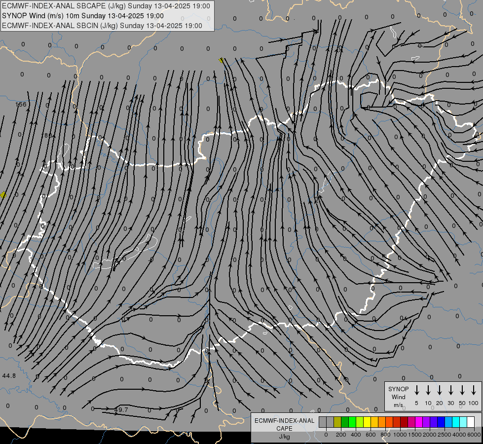This screenshot has height=444, width=483.
Task: Select the wind arrow for 20 m/s
Action: coord(439,390)
